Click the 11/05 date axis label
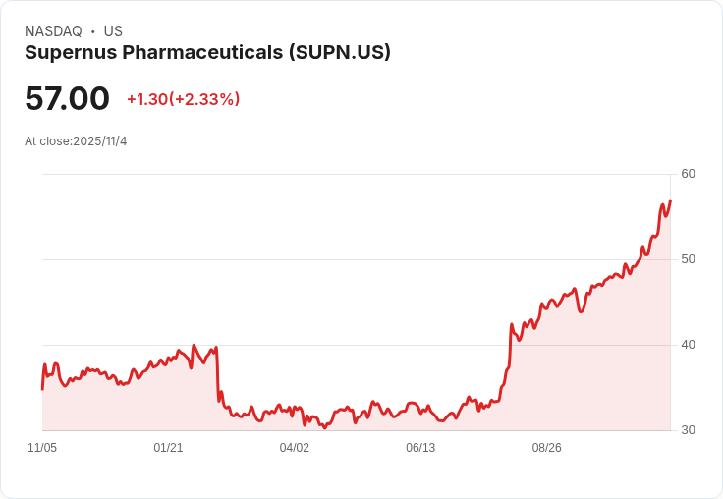 click(x=42, y=448)
